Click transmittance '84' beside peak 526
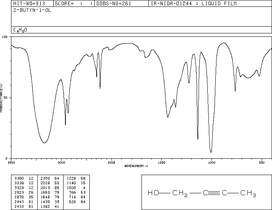This screenshot has height=210, width=272. pyautogui.click(x=83, y=202)
